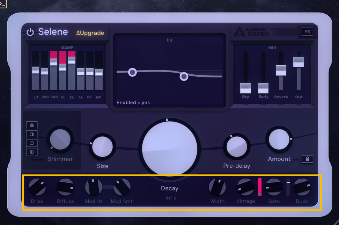The image size is (339, 225).
Task: Click the Pre-delay knob
Action: coord(236,147)
